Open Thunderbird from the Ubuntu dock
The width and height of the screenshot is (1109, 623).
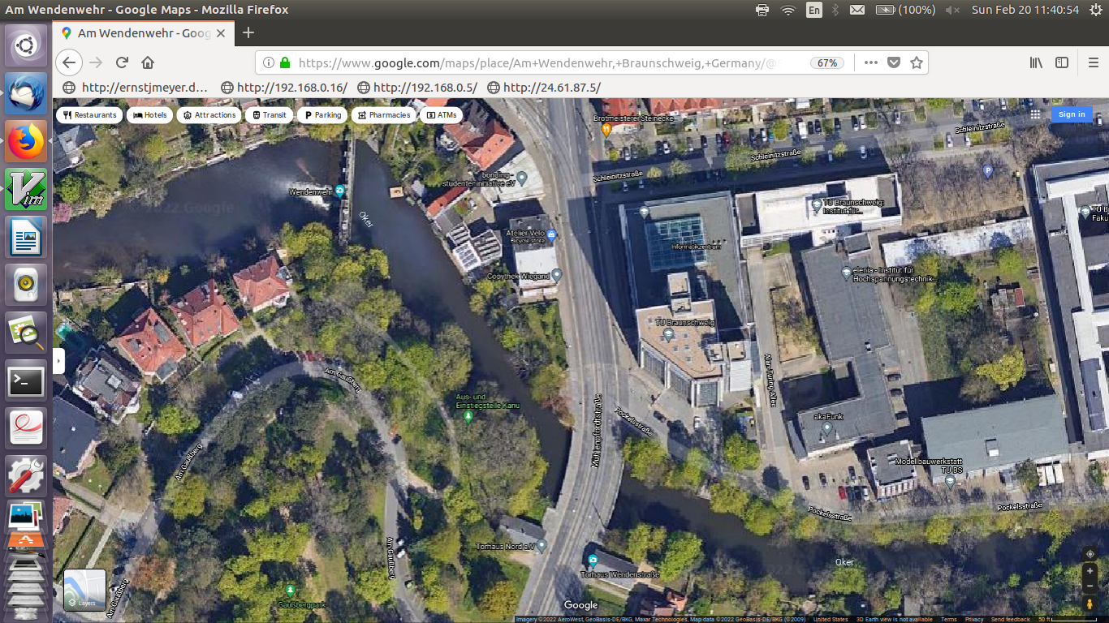click(x=26, y=93)
